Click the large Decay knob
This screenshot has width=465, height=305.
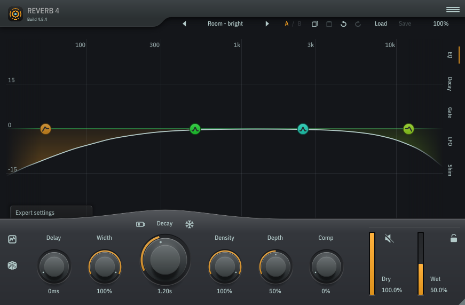[x=165, y=260]
